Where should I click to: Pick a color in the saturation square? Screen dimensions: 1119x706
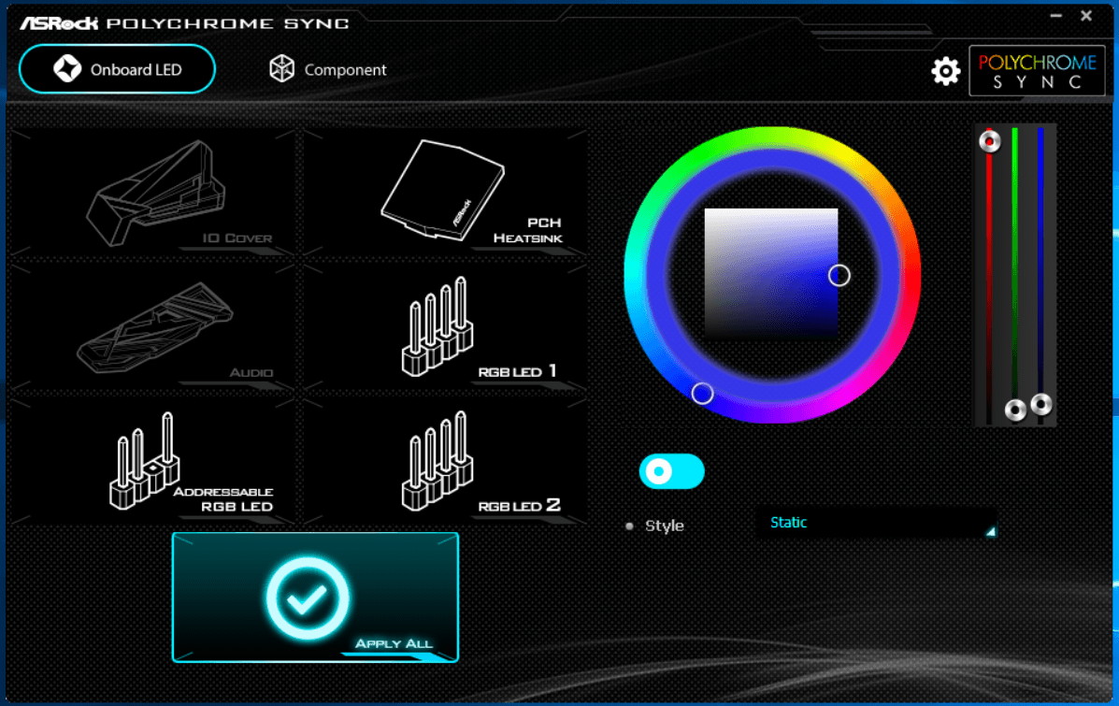point(770,273)
